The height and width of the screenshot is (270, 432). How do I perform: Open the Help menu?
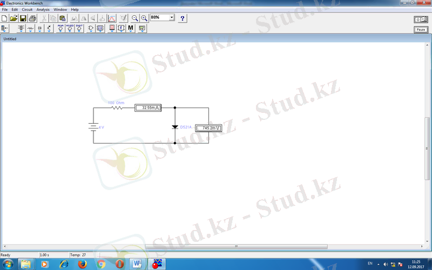tap(75, 9)
